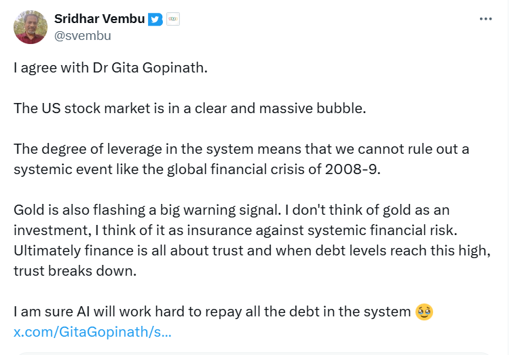The height and width of the screenshot is (355, 520).
Task: Click the words 'Dr Gita Gopinath'
Action: 148,68
